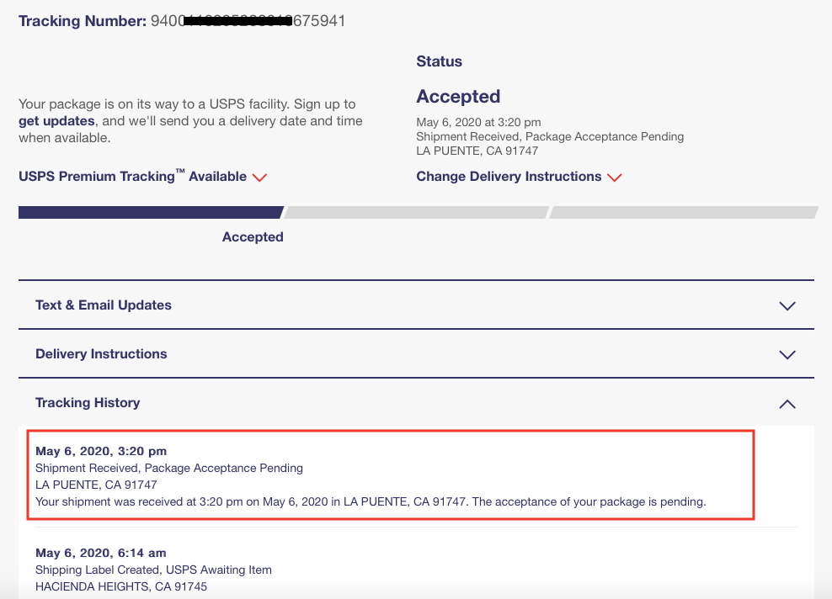Viewport: 832px width, 599px height.
Task: Open Delivery Instructions section via its down chevron
Action: pos(787,355)
